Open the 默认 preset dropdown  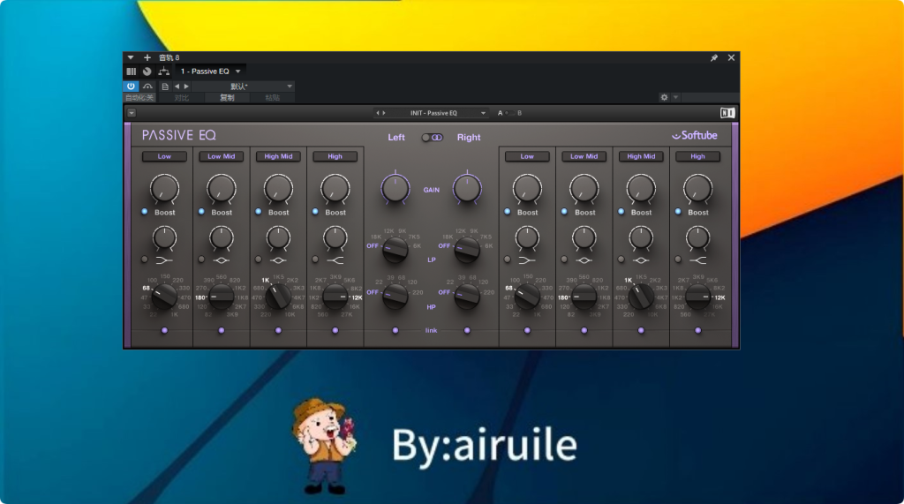click(243, 87)
